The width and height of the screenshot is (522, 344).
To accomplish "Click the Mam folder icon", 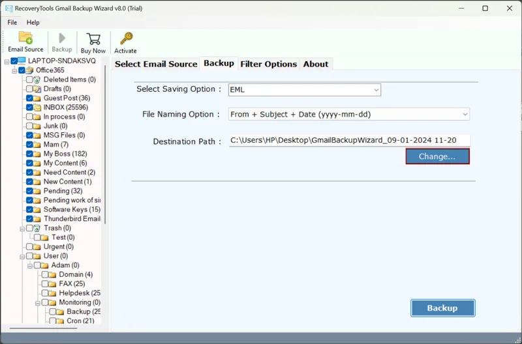I will (x=37, y=145).
